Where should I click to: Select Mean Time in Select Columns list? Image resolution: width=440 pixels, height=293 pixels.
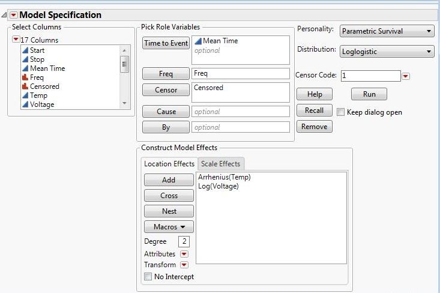pyautogui.click(x=47, y=68)
